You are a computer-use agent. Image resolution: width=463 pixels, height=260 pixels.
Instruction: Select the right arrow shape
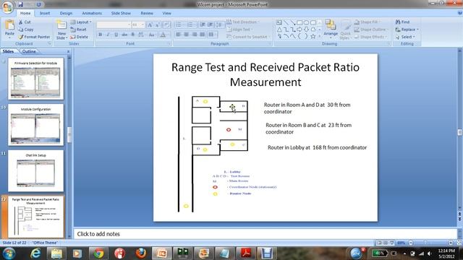pyautogui.click(x=300, y=30)
